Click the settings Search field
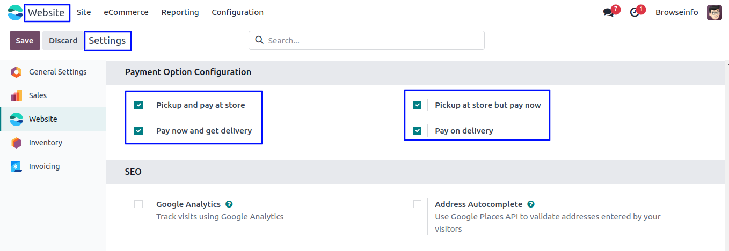This screenshot has width=729, height=251. (373, 40)
